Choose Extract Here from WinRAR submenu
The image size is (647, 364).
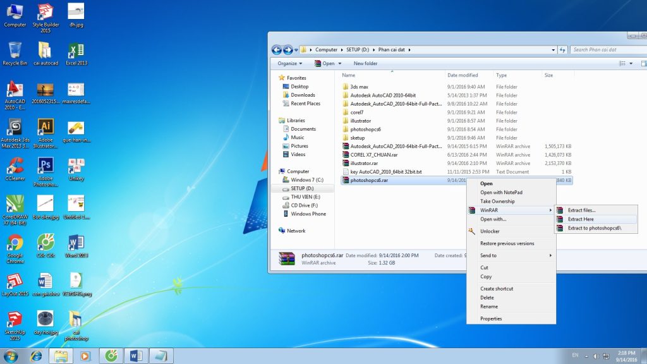tap(581, 219)
